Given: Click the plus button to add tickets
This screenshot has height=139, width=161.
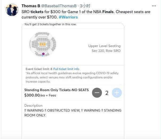Looking at the screenshot, I should (117, 93).
